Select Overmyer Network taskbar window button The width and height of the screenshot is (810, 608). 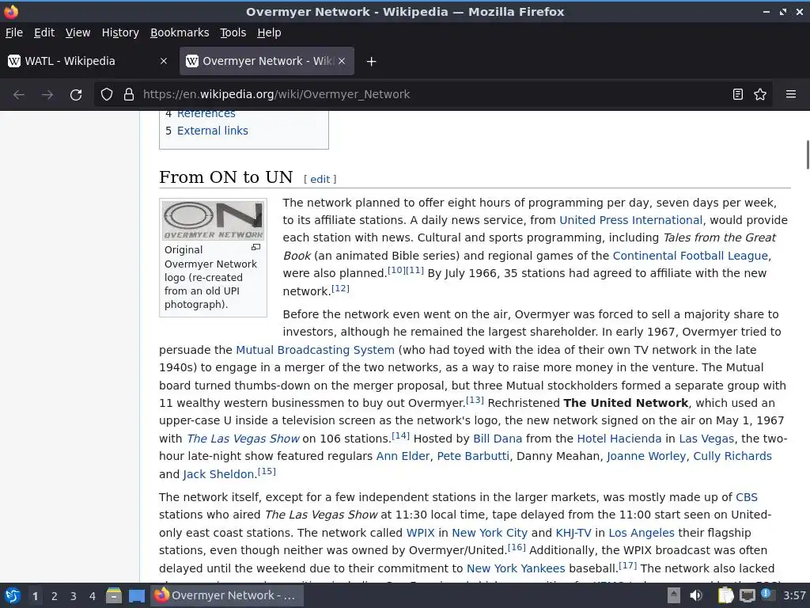[x=227, y=595]
